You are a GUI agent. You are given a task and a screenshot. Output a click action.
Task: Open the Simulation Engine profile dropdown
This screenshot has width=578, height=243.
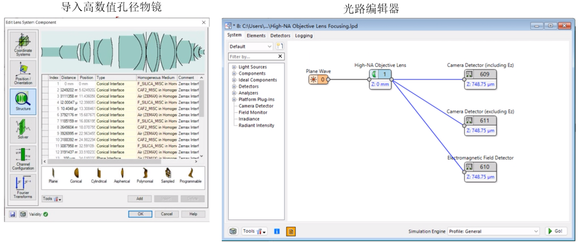coord(494,231)
